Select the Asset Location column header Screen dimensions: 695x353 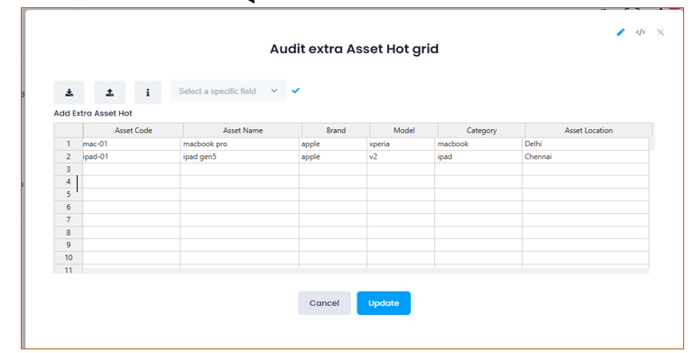tap(588, 130)
